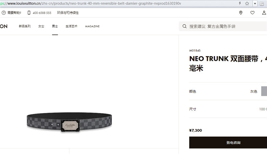Click the 致电咨询 button
The width and height of the screenshot is (267, 154).
coord(228,142)
